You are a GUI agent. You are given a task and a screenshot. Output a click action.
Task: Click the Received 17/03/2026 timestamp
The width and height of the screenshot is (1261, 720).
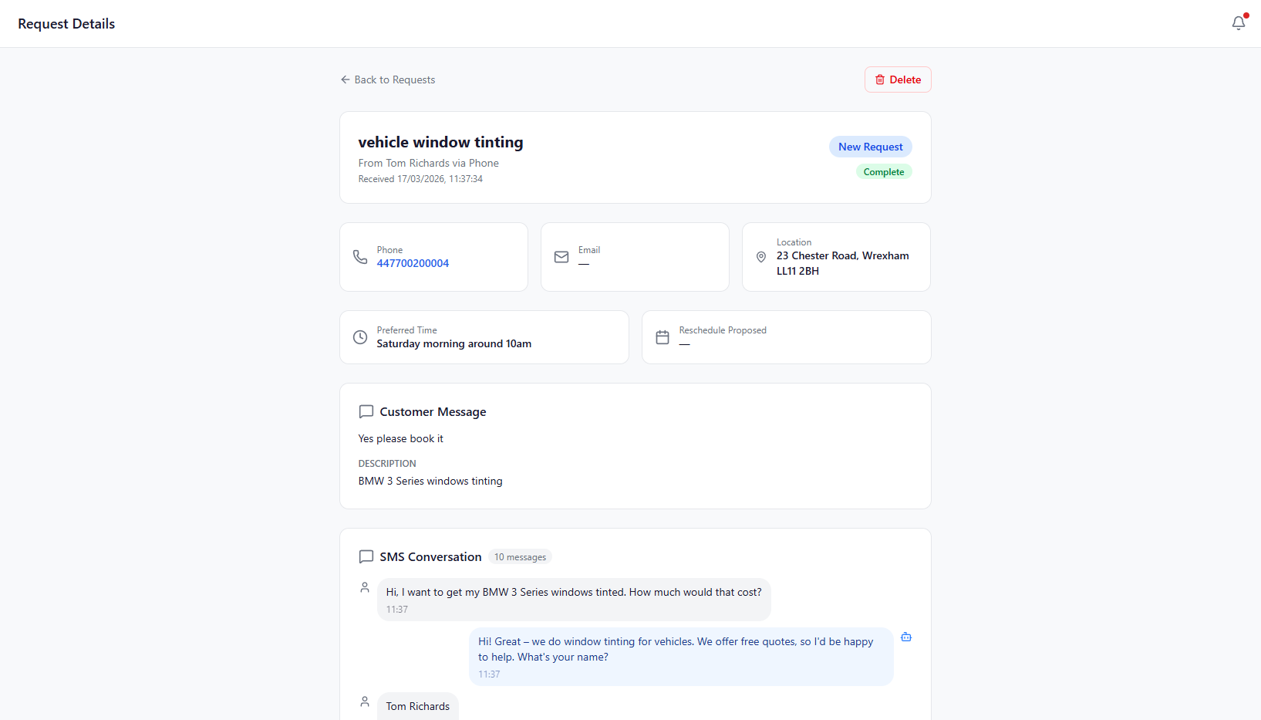point(420,179)
